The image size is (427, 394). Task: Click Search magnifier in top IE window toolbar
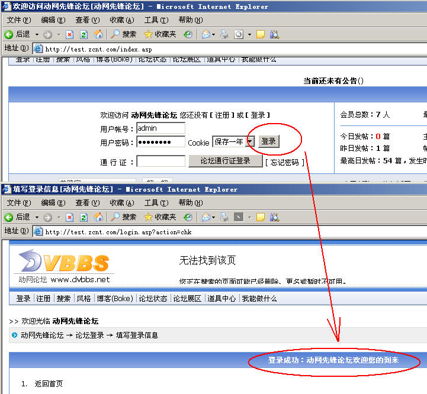115,34
